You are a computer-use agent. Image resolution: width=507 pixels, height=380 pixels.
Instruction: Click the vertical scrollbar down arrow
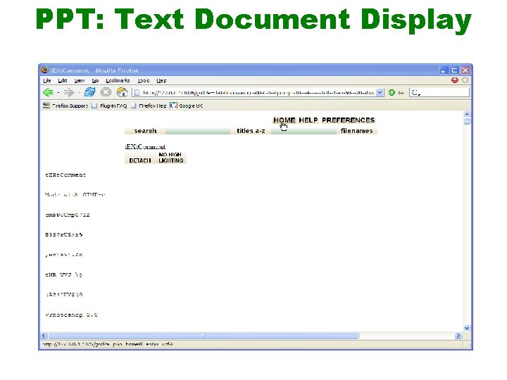(467, 328)
